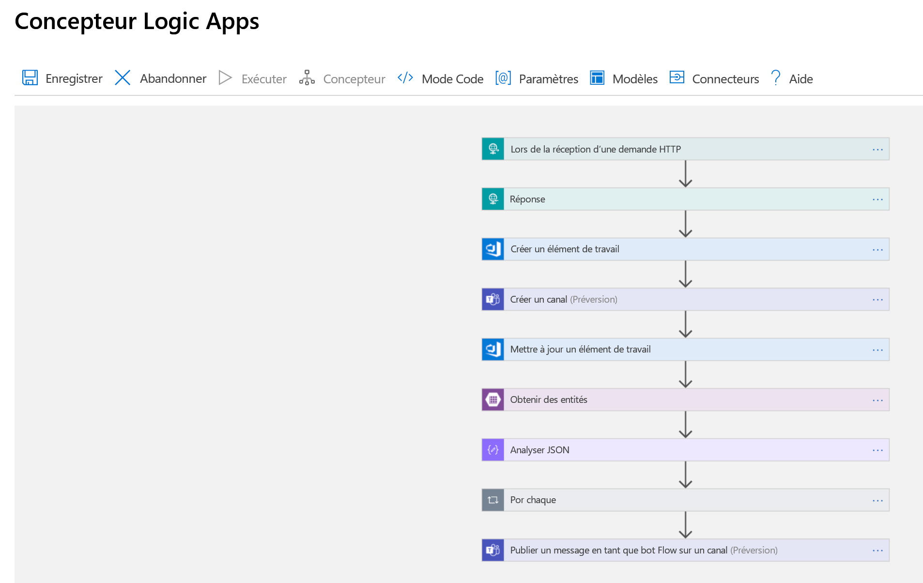Open ellipsis menu for Por chaque
Image resolution: width=923 pixels, height=583 pixels.
877,501
